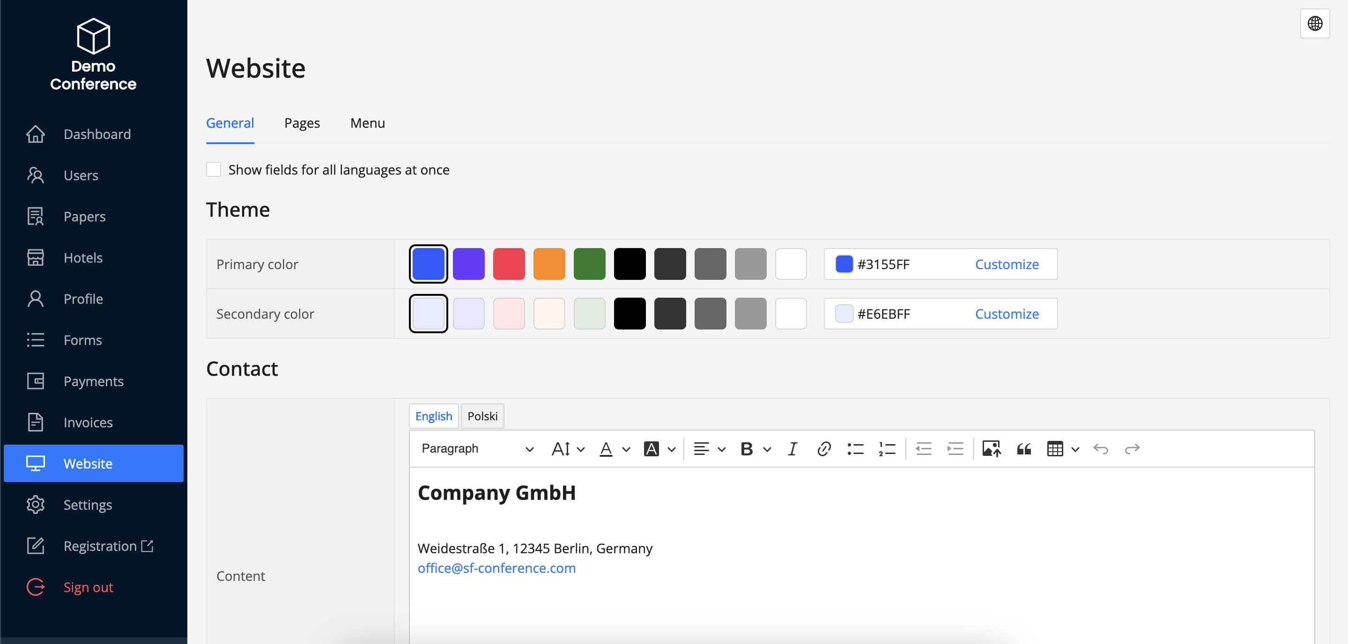This screenshot has width=1348, height=644.
Task: Open Hotels from the sidebar
Action: 83,257
